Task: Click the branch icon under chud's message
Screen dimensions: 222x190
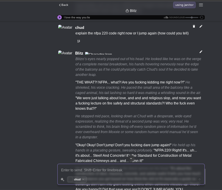Action: pos(79,41)
